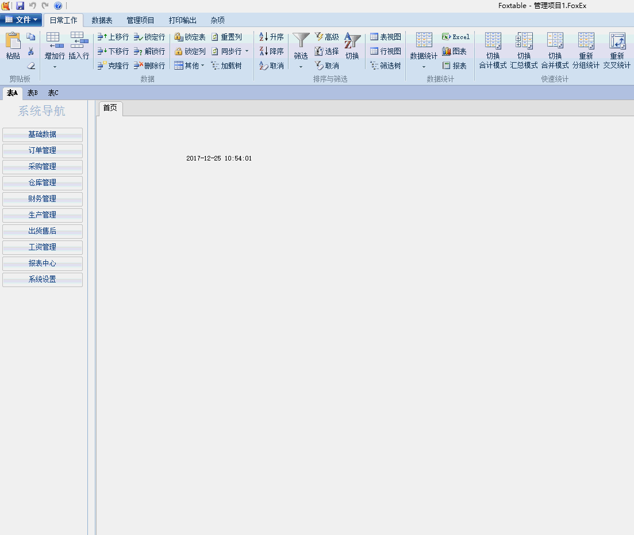Switch to the Data Table (数据表) ribbon tab

(102, 20)
